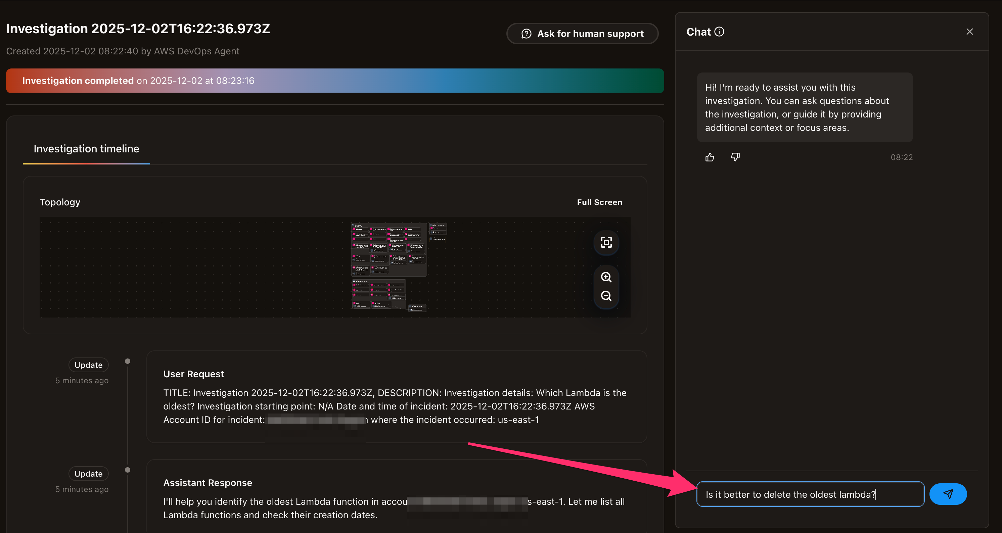Click the Chat info icon

click(719, 32)
